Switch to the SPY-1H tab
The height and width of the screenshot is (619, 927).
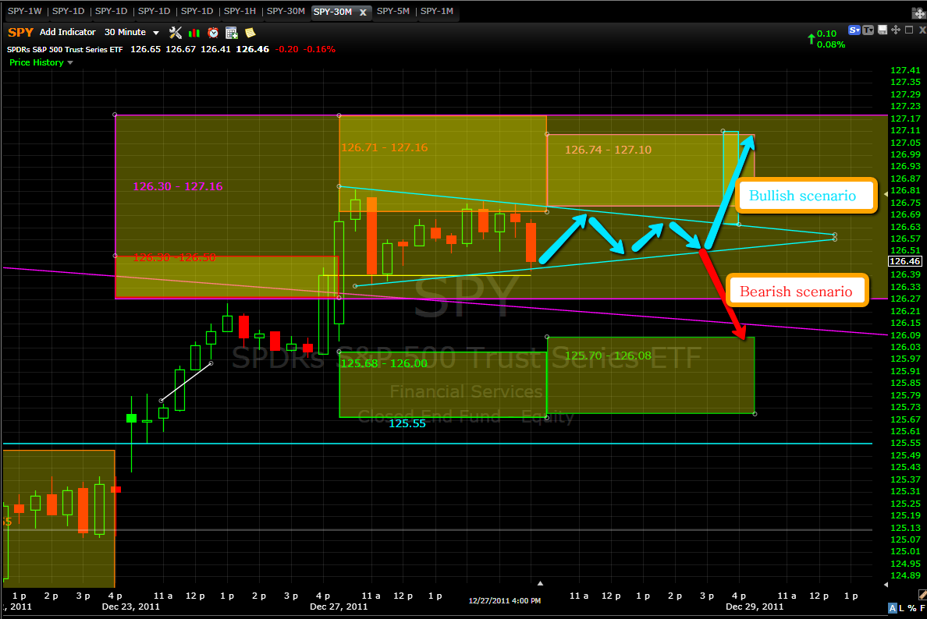pos(240,11)
